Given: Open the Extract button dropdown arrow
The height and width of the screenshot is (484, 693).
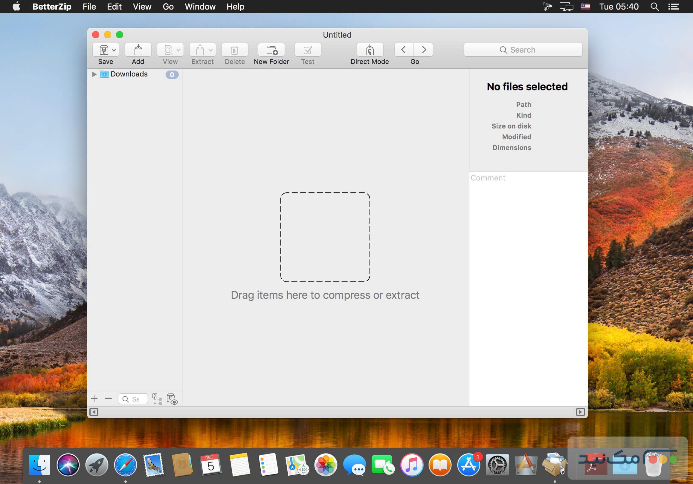Looking at the screenshot, I should [x=211, y=50].
